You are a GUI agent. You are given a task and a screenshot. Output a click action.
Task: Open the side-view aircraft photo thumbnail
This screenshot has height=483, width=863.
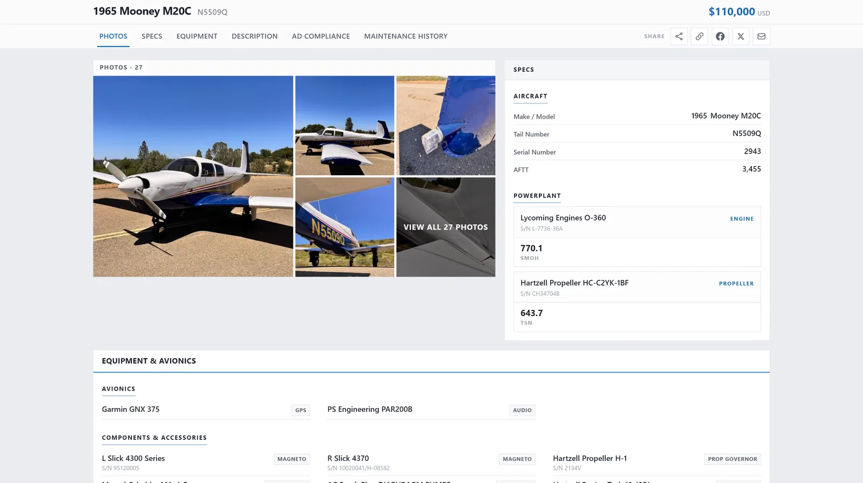pos(345,126)
